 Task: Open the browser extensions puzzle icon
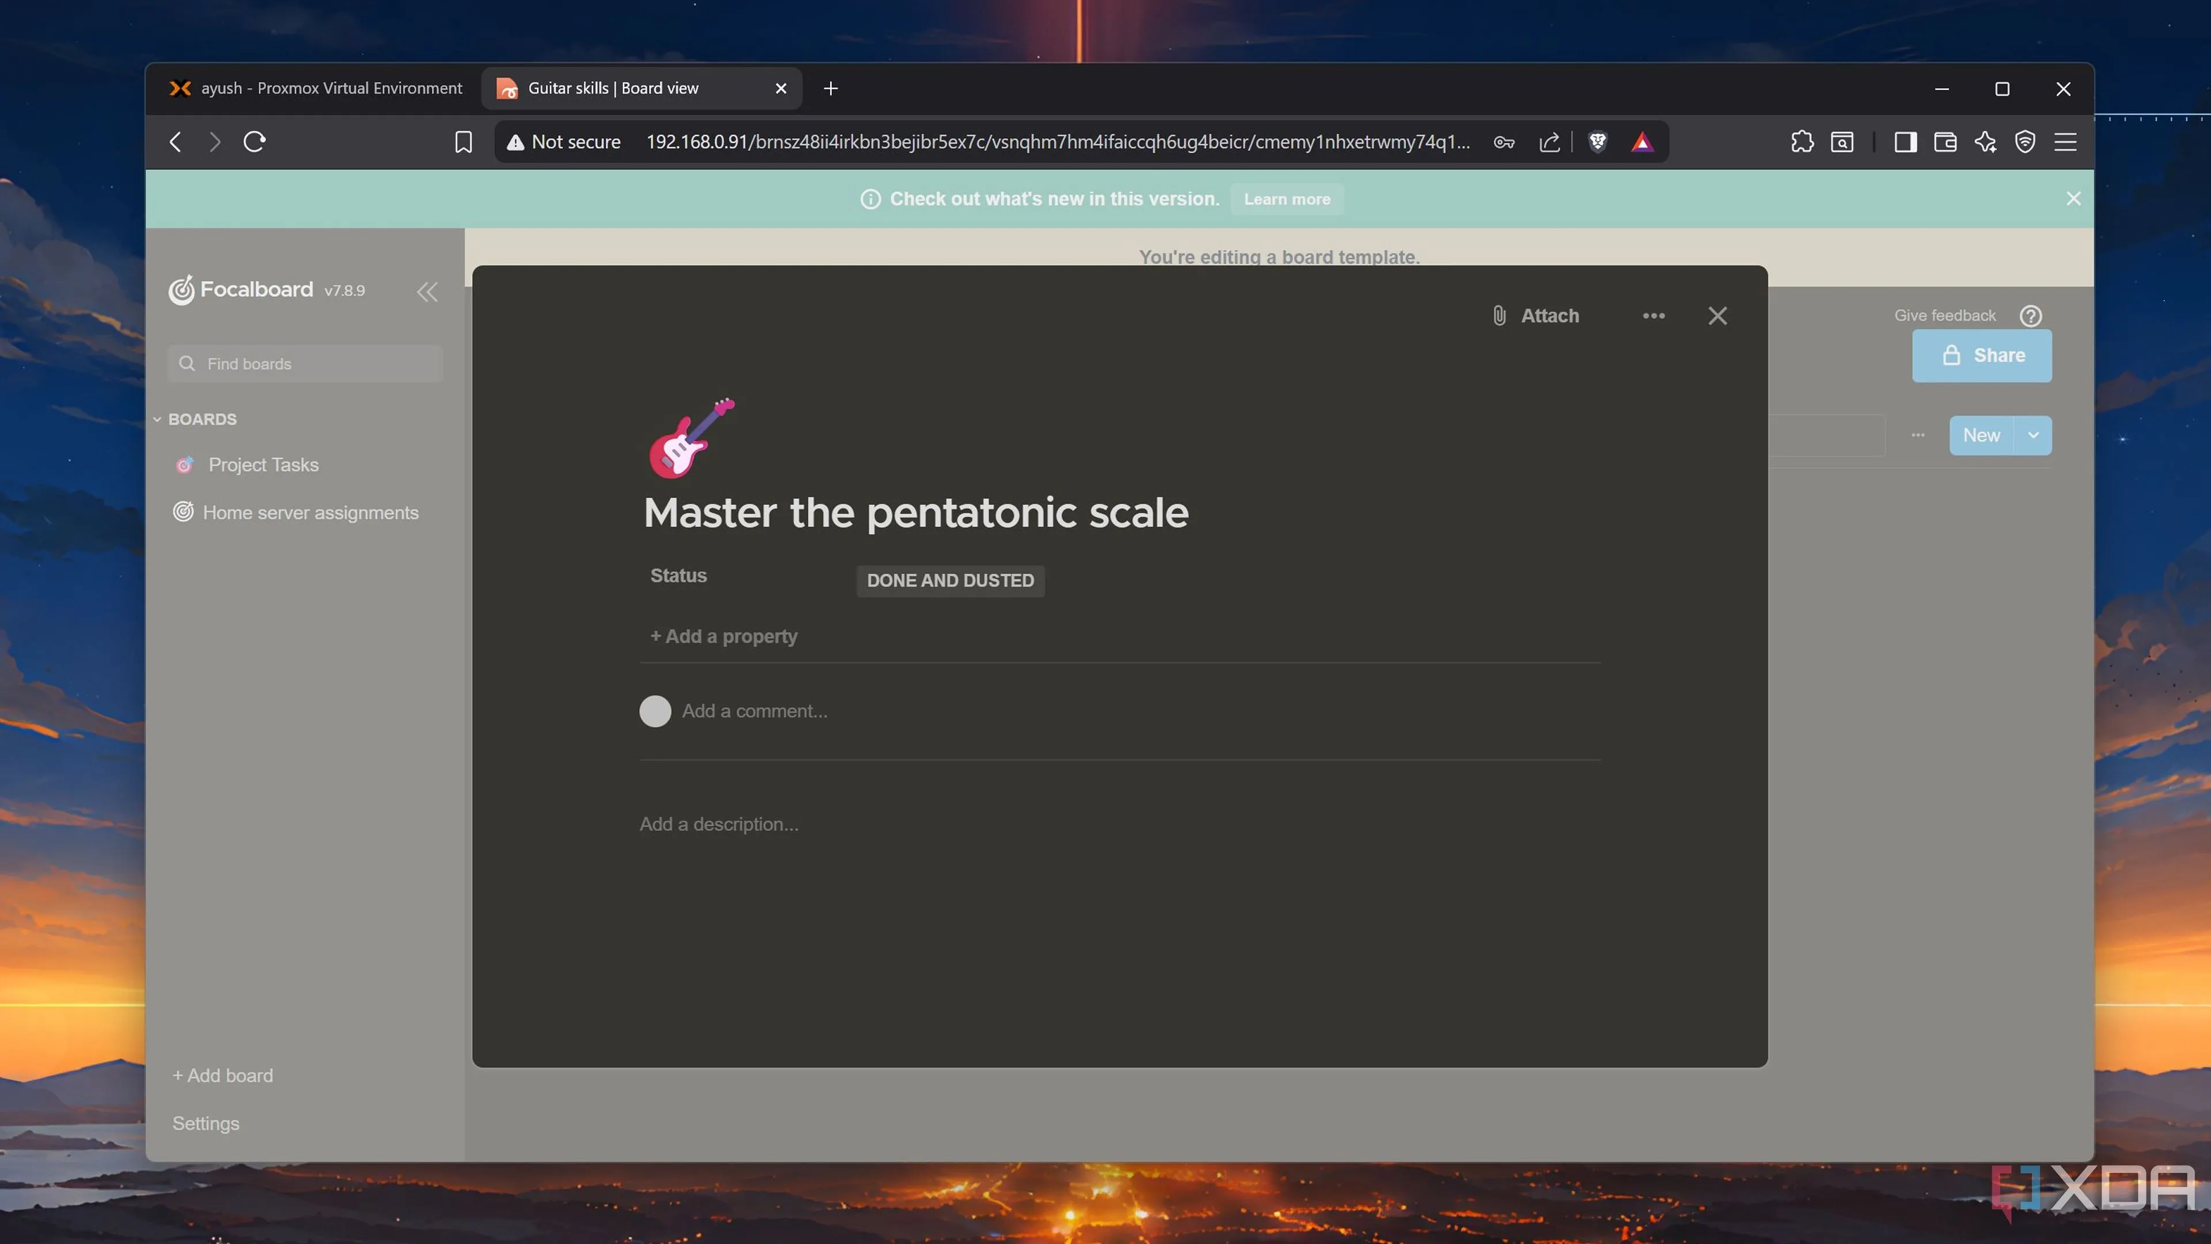(1802, 142)
